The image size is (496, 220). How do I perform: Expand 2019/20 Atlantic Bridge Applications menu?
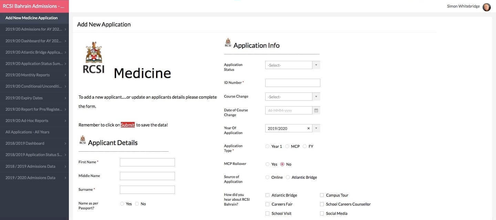tap(34, 52)
